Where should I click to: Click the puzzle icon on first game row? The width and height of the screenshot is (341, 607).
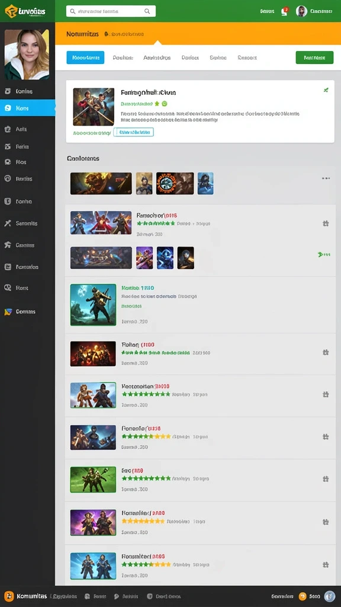[326, 223]
